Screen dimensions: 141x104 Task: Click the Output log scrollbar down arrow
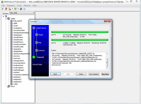107,68
